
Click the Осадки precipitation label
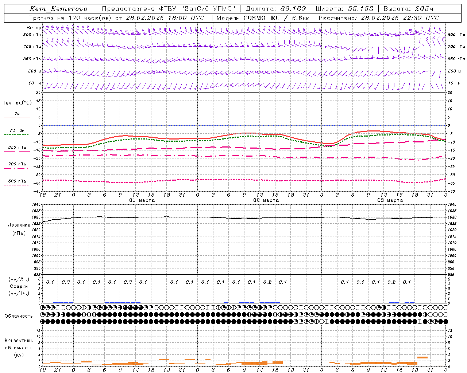[19, 286]
